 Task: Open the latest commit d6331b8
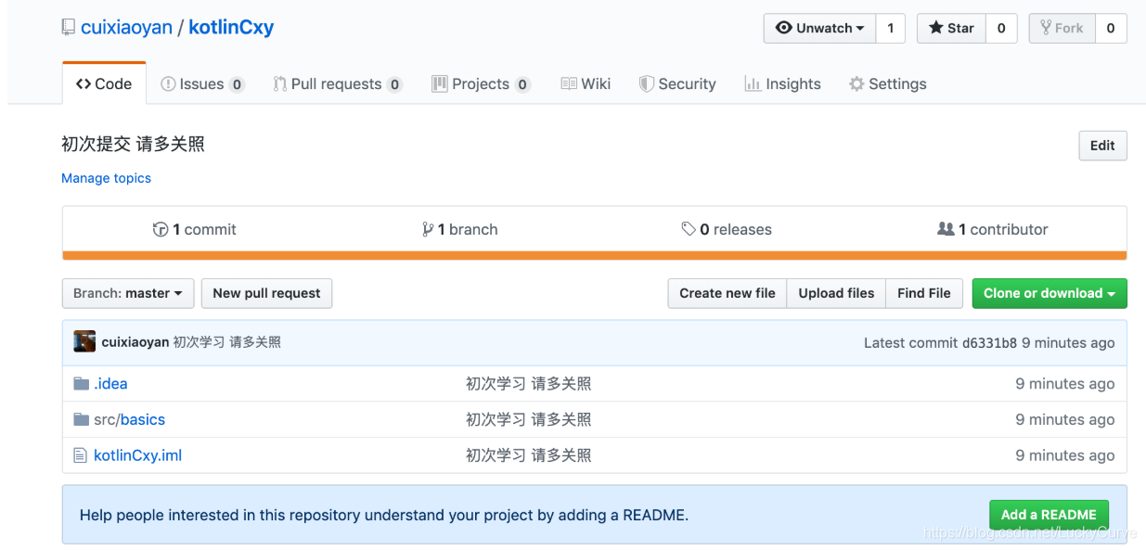point(989,343)
